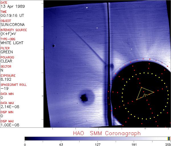
Task: Click the TIME label
Action: pyautogui.click(x=4, y=12)
